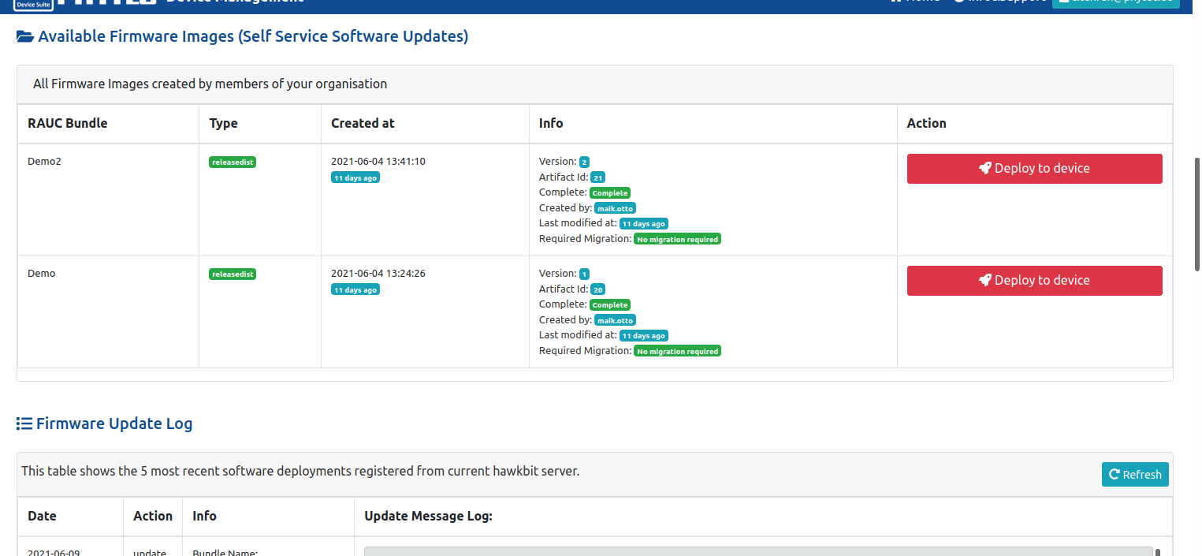This screenshot has width=1202, height=556.
Task: Click the Demo bundle name in second row
Action: coord(42,274)
